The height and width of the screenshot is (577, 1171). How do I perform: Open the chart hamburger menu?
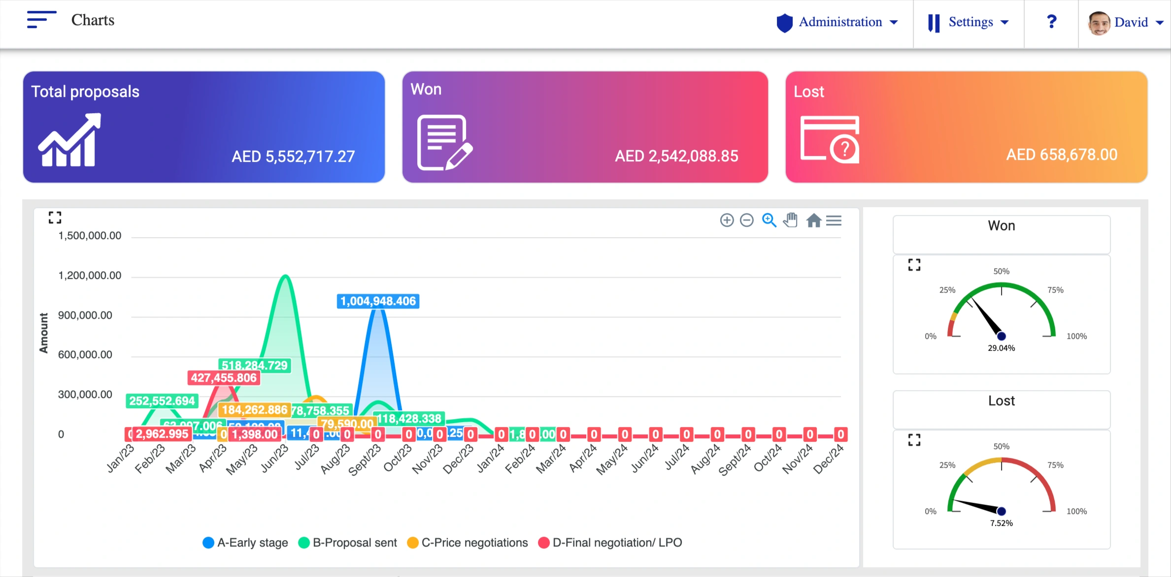[834, 221]
